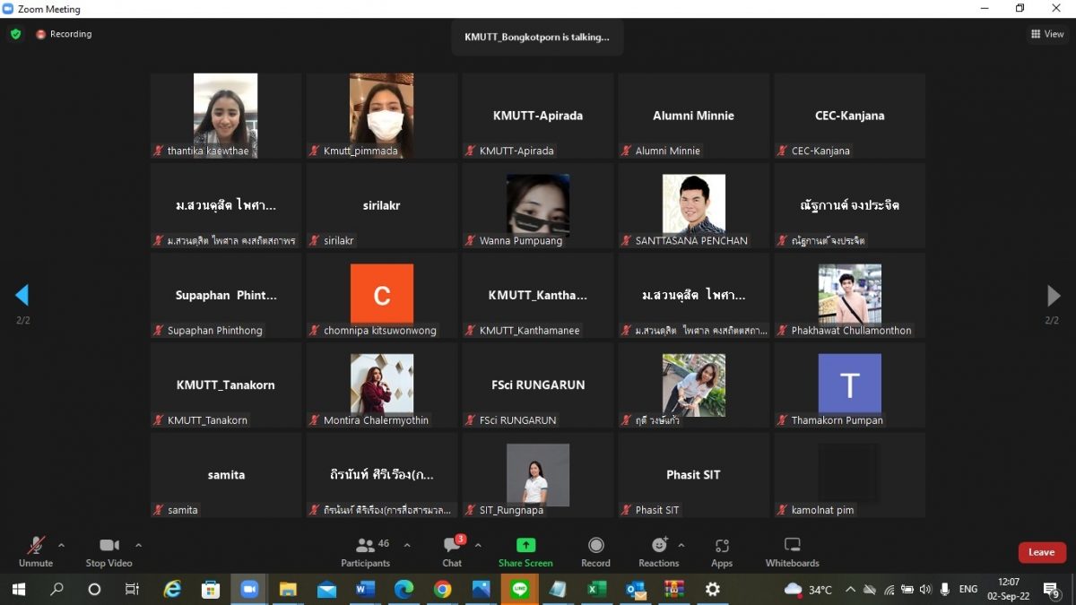Open the Apps panel

pyautogui.click(x=722, y=551)
